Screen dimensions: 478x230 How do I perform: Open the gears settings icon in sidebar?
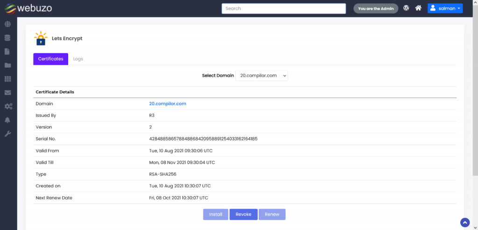8,106
